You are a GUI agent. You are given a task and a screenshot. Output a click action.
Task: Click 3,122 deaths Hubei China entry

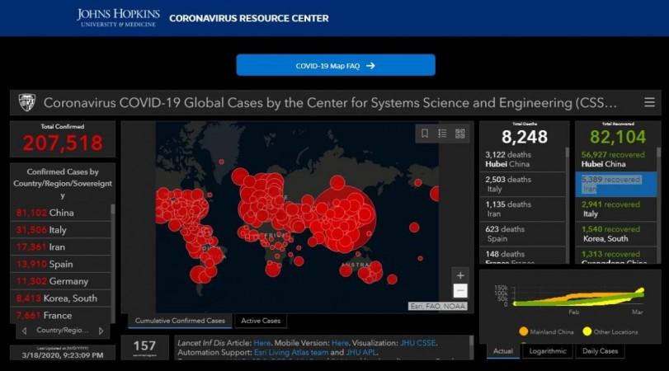click(x=523, y=159)
